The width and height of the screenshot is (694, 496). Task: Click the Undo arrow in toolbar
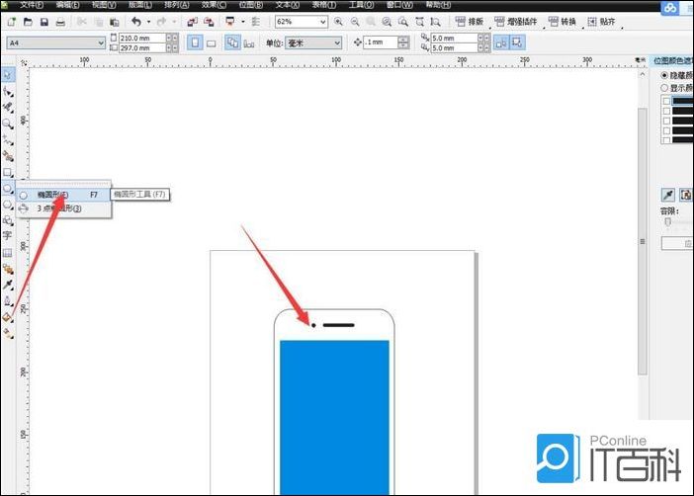coord(135,21)
